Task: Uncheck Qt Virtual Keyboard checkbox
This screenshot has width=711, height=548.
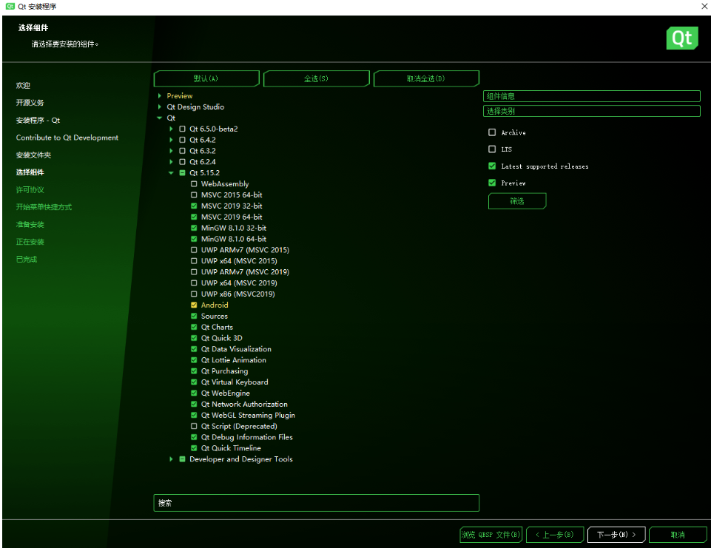Action: pos(194,382)
